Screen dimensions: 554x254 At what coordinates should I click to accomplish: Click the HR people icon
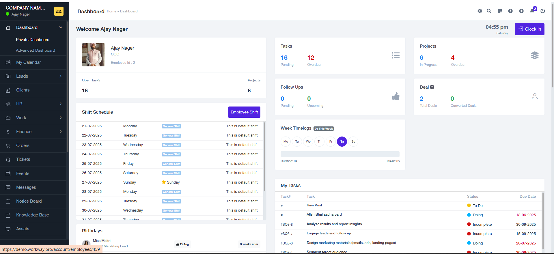8,104
